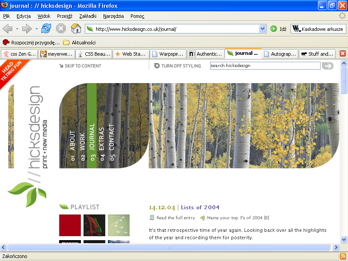Image resolution: width=348 pixels, height=261 pixels.
Task: Click the 14.12.04 entry date
Action: click(162, 207)
